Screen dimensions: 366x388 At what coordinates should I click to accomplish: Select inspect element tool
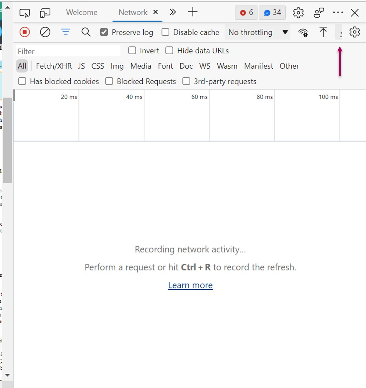(25, 13)
